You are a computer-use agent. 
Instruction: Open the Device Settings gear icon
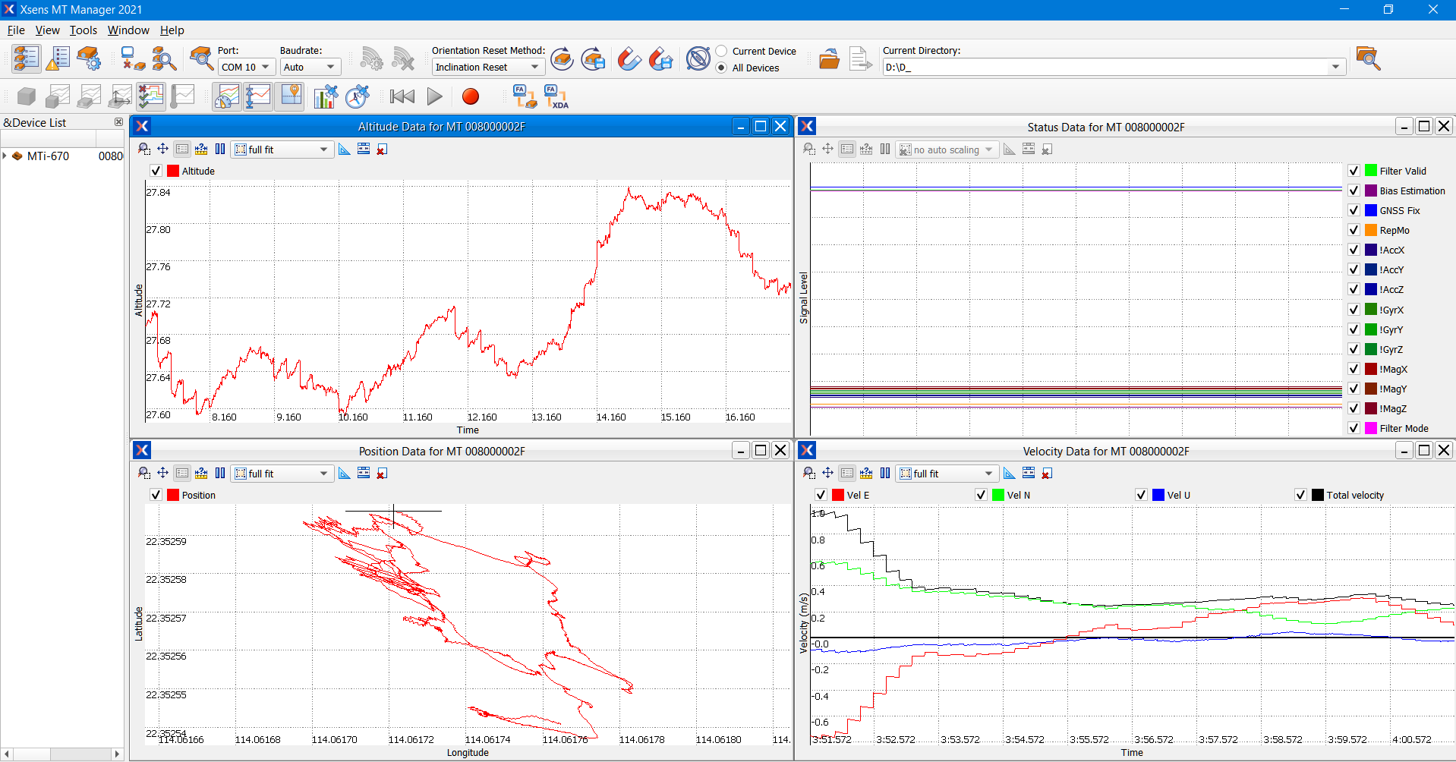click(90, 58)
